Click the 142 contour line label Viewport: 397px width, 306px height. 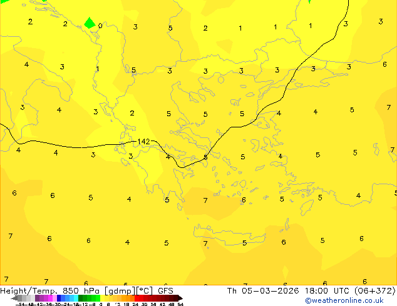pos(143,142)
